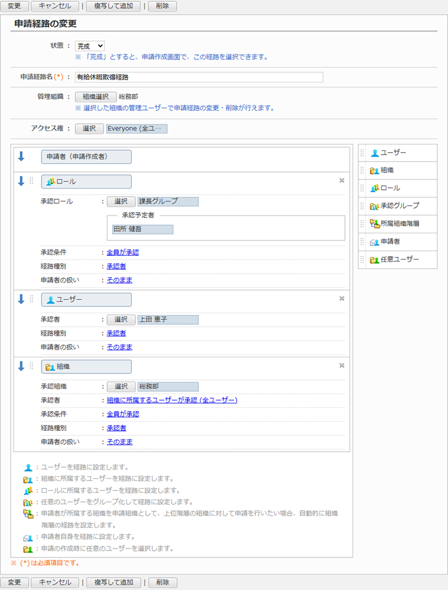Click the user icon in the ユーザー step header
448x590 pixels.
click(x=51, y=300)
